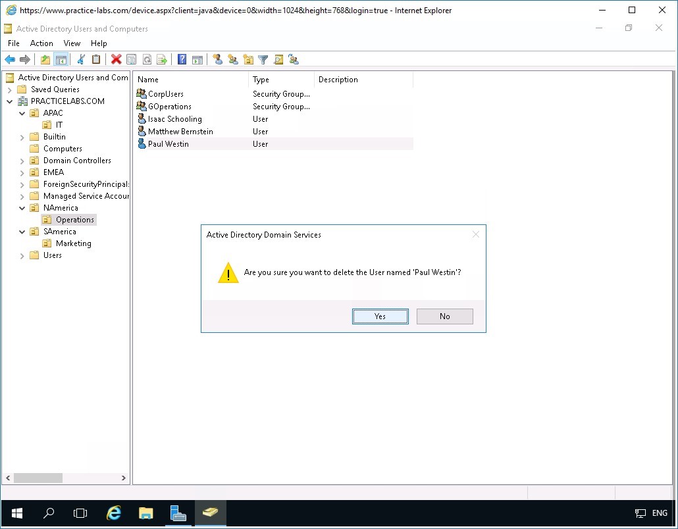The height and width of the screenshot is (529, 678).
Task: Close the Active Directory Domain Services dialog
Action: point(476,234)
